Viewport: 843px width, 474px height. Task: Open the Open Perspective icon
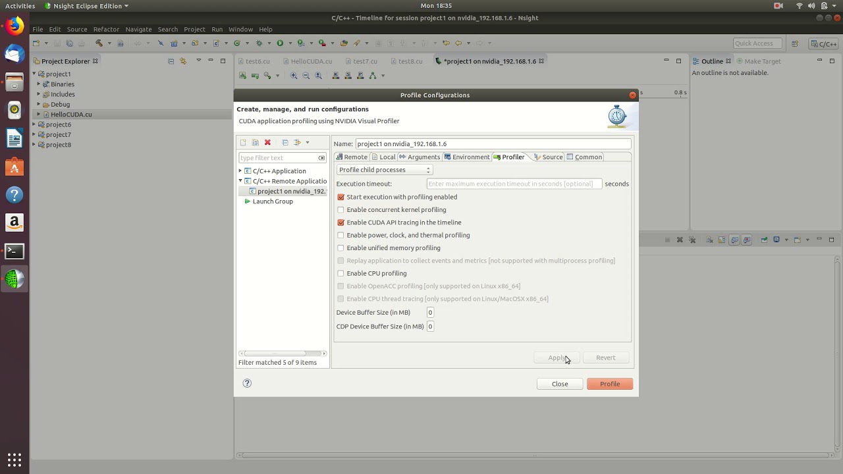click(x=795, y=44)
